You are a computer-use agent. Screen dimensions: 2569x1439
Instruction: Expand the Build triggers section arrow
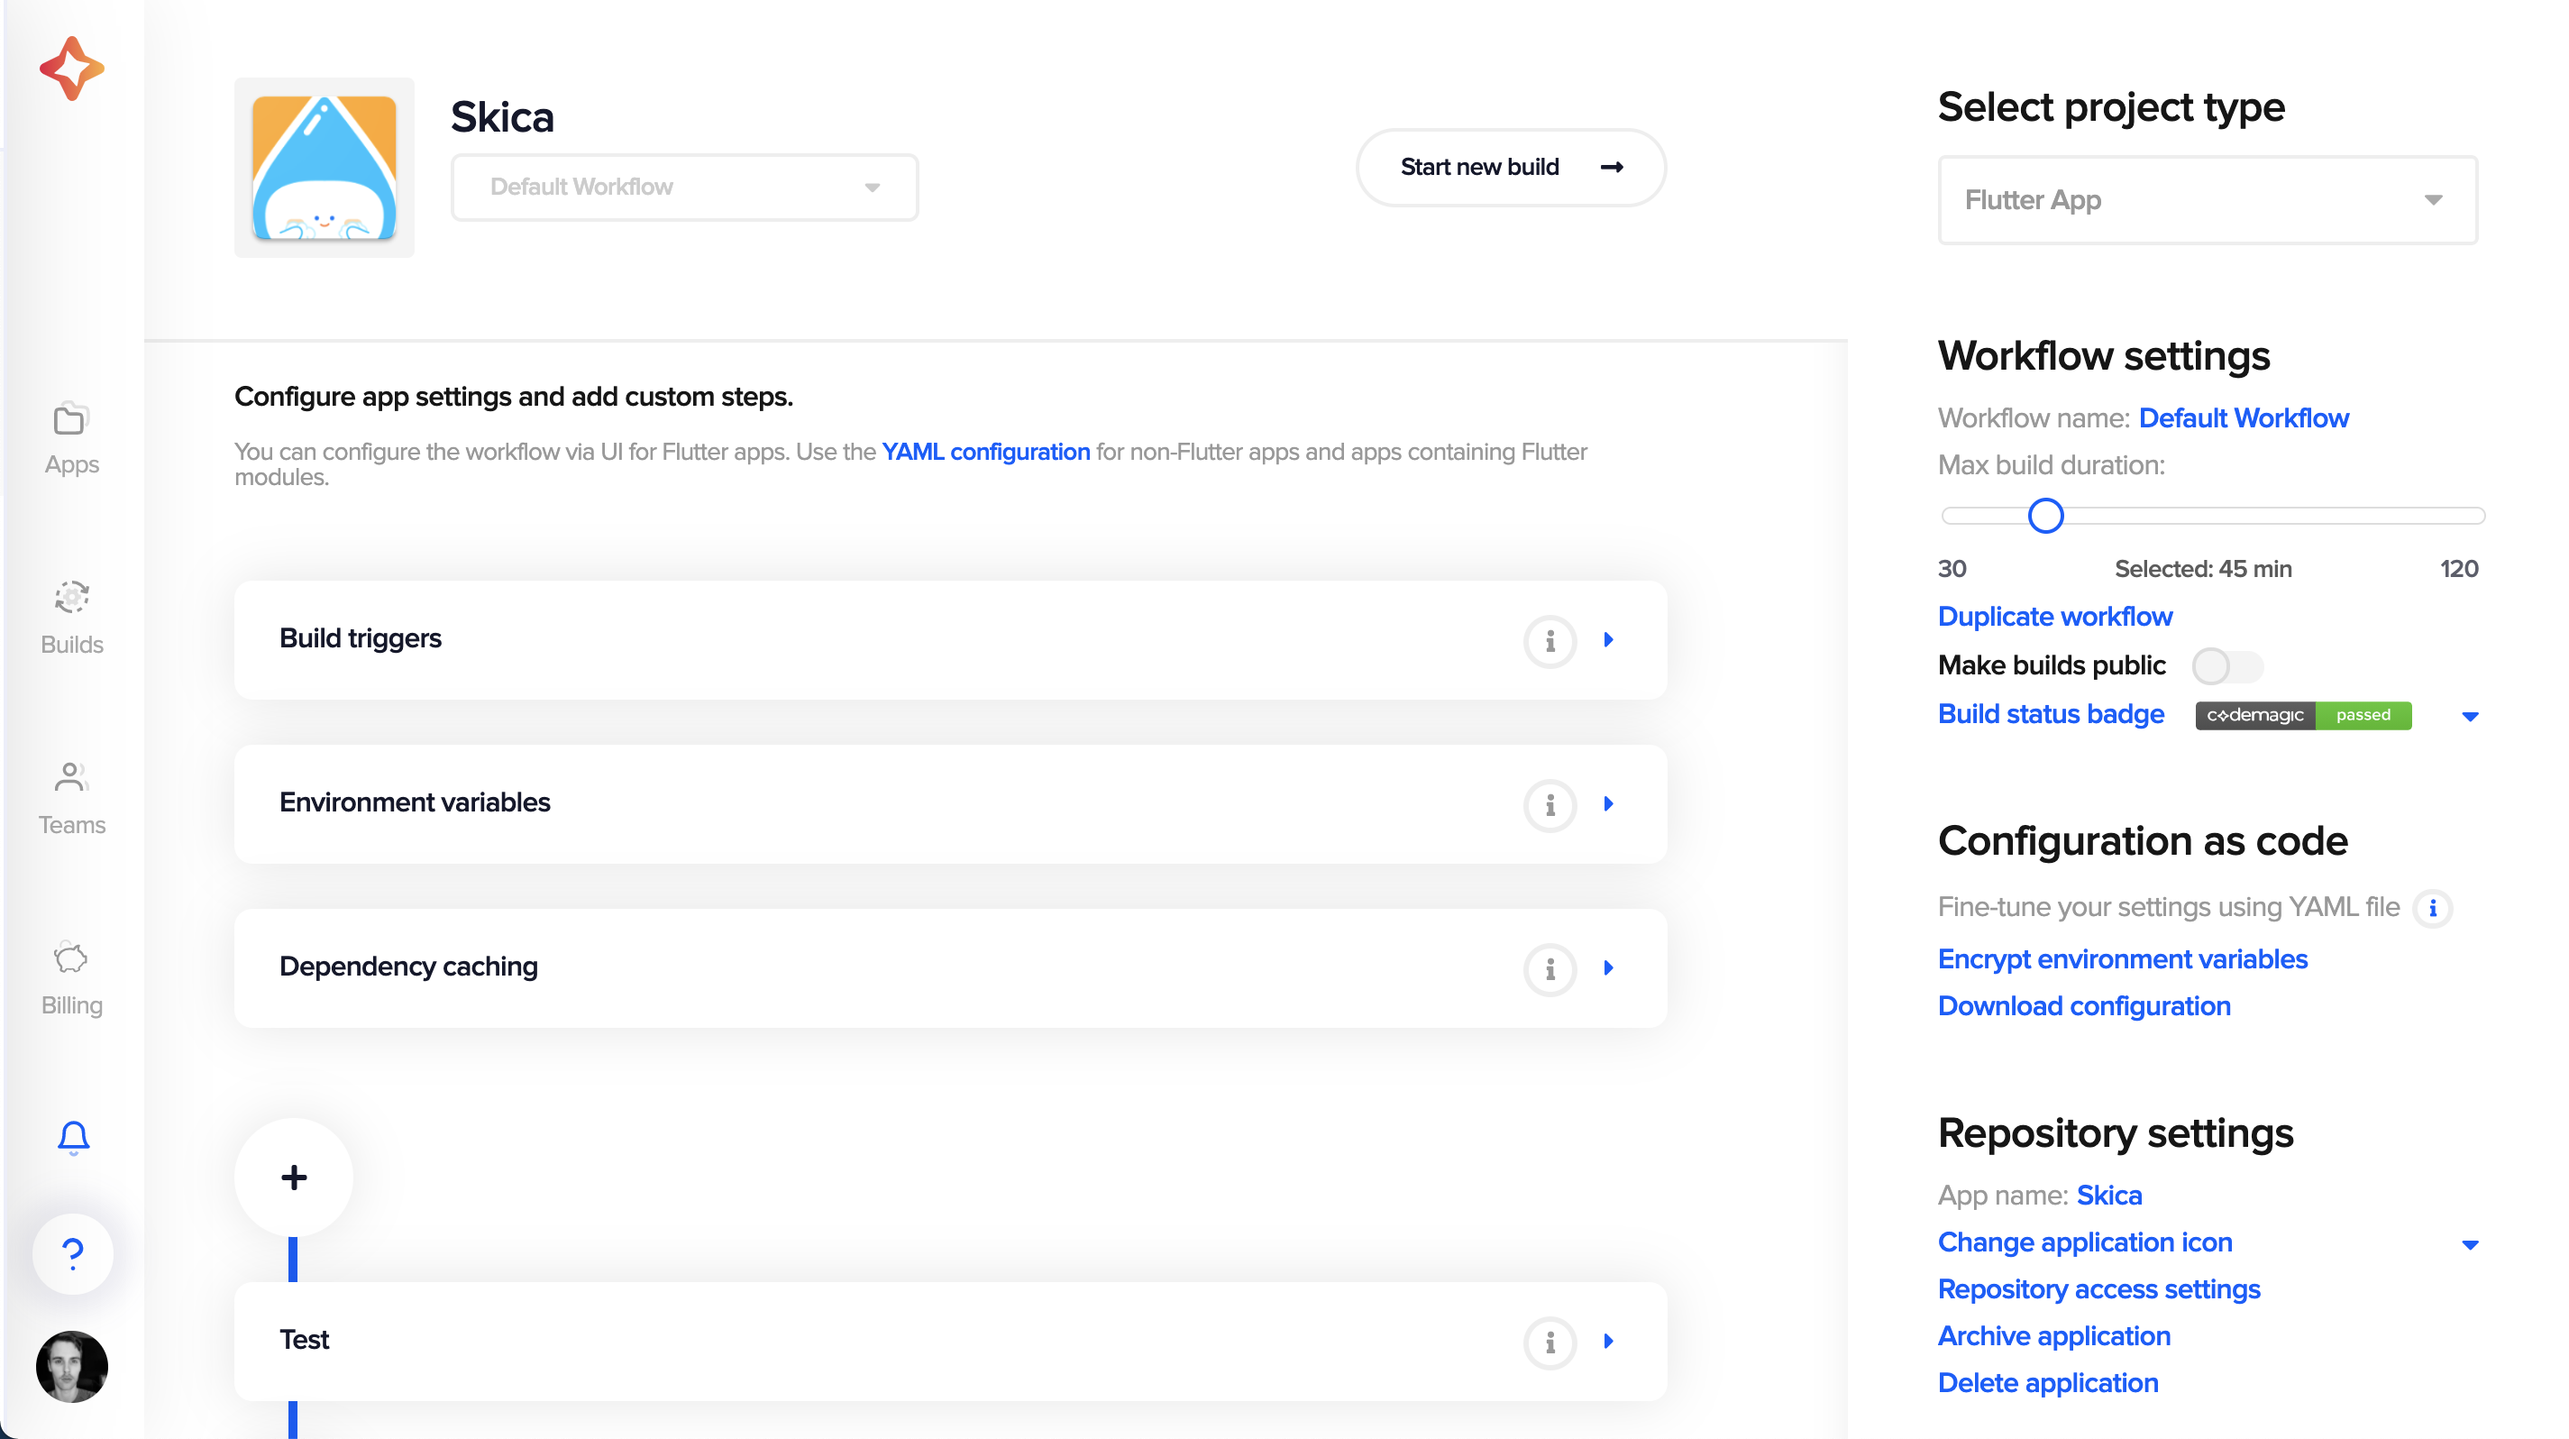(x=1609, y=640)
